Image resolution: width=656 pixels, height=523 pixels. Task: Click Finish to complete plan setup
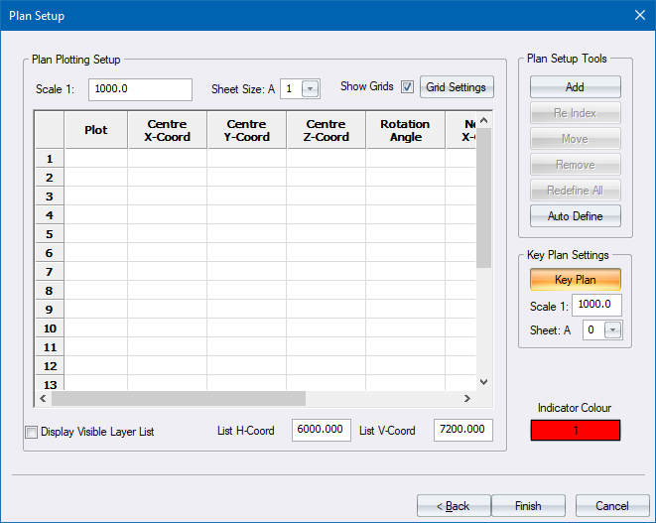(528, 506)
